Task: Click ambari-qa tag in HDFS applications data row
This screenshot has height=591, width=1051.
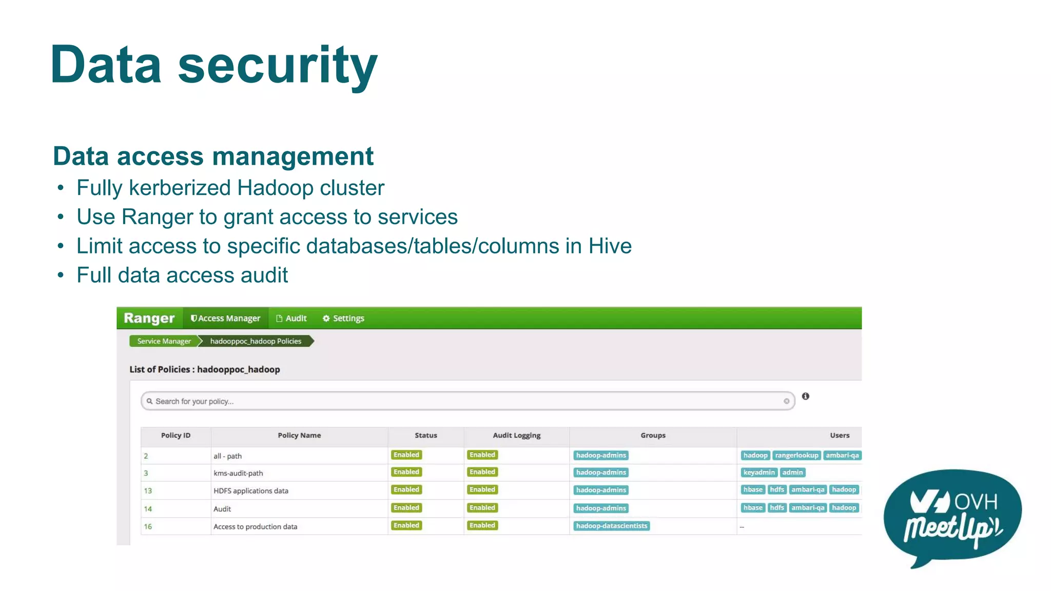Action: (808, 490)
